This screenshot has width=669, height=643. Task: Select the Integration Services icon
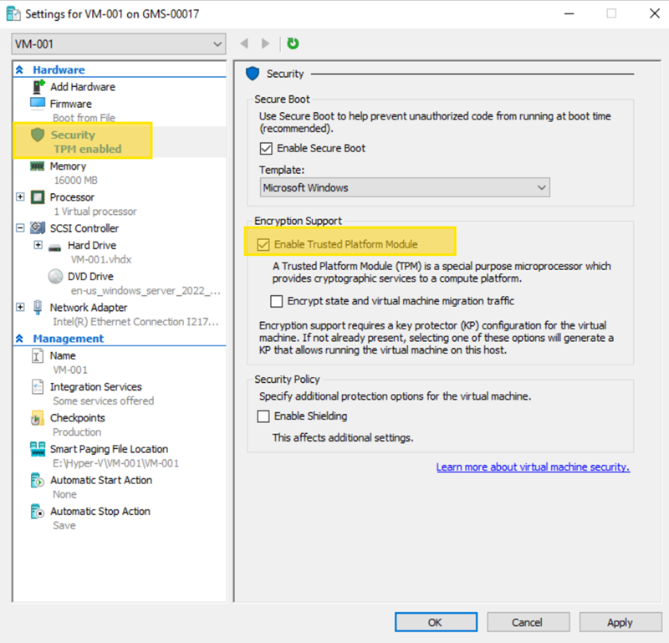[38, 387]
